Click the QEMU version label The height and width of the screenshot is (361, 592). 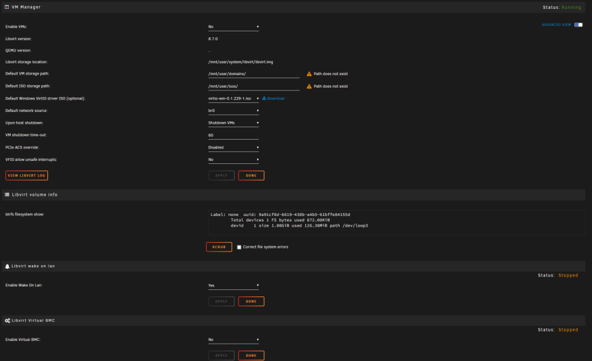(x=18, y=51)
